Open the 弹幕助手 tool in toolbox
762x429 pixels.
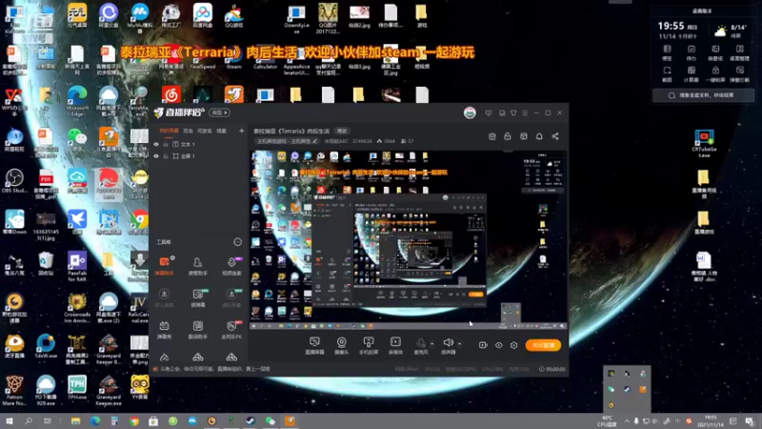click(x=165, y=266)
